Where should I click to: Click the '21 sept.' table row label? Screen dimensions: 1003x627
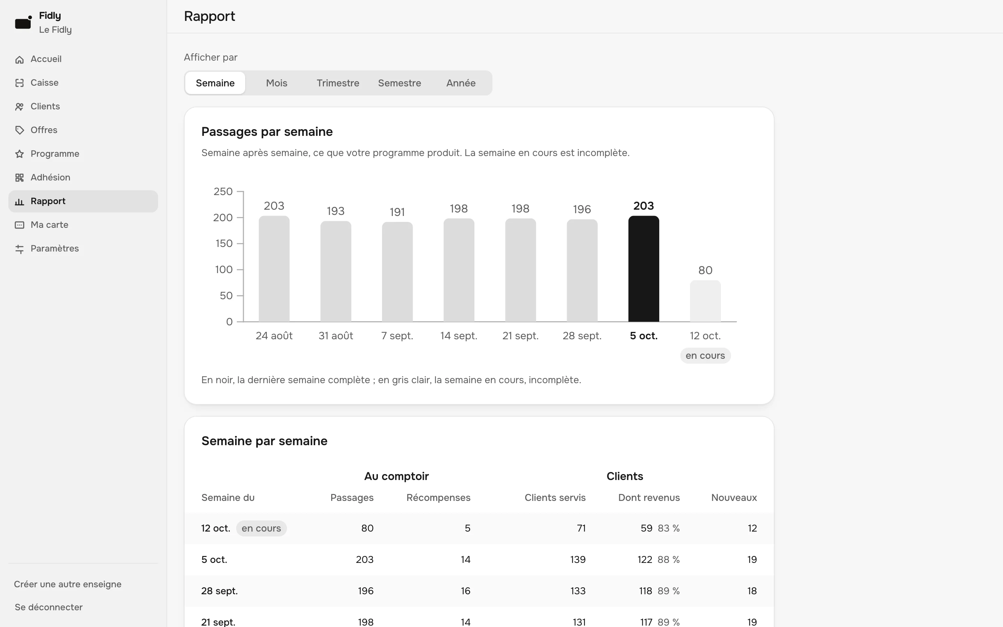point(218,622)
